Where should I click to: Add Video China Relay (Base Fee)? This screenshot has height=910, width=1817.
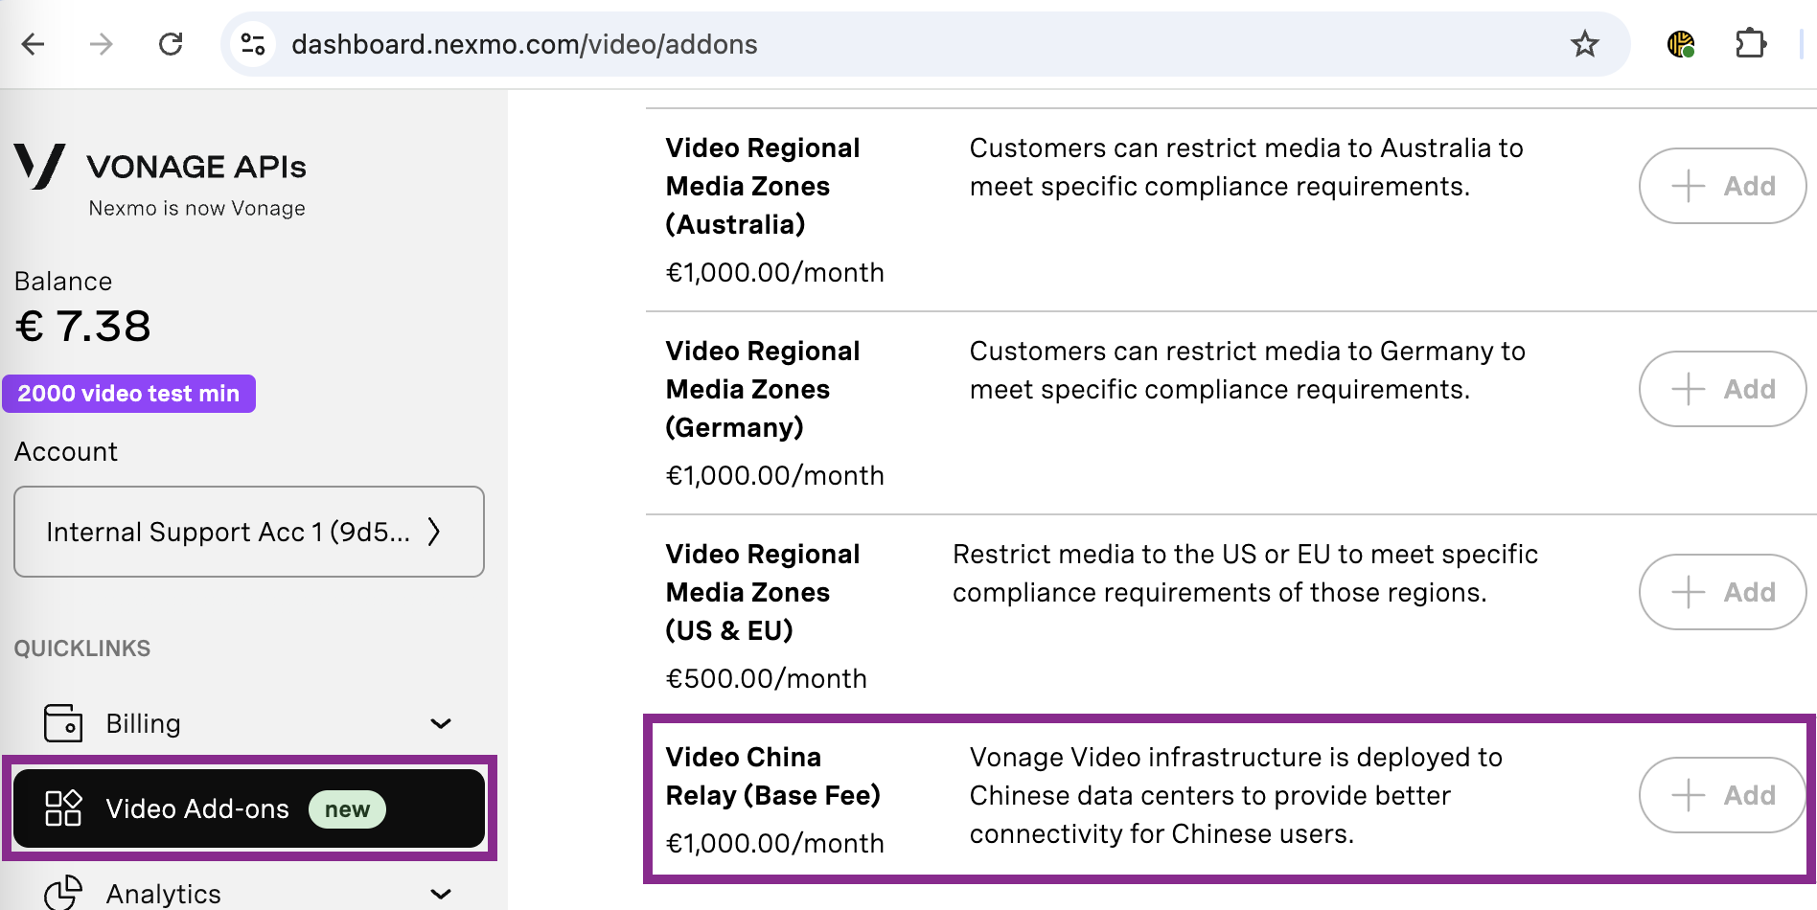(x=1722, y=795)
